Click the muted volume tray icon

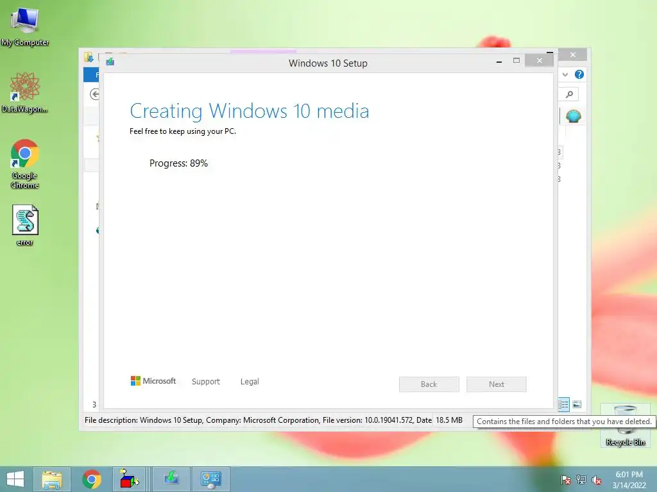pyautogui.click(x=597, y=479)
